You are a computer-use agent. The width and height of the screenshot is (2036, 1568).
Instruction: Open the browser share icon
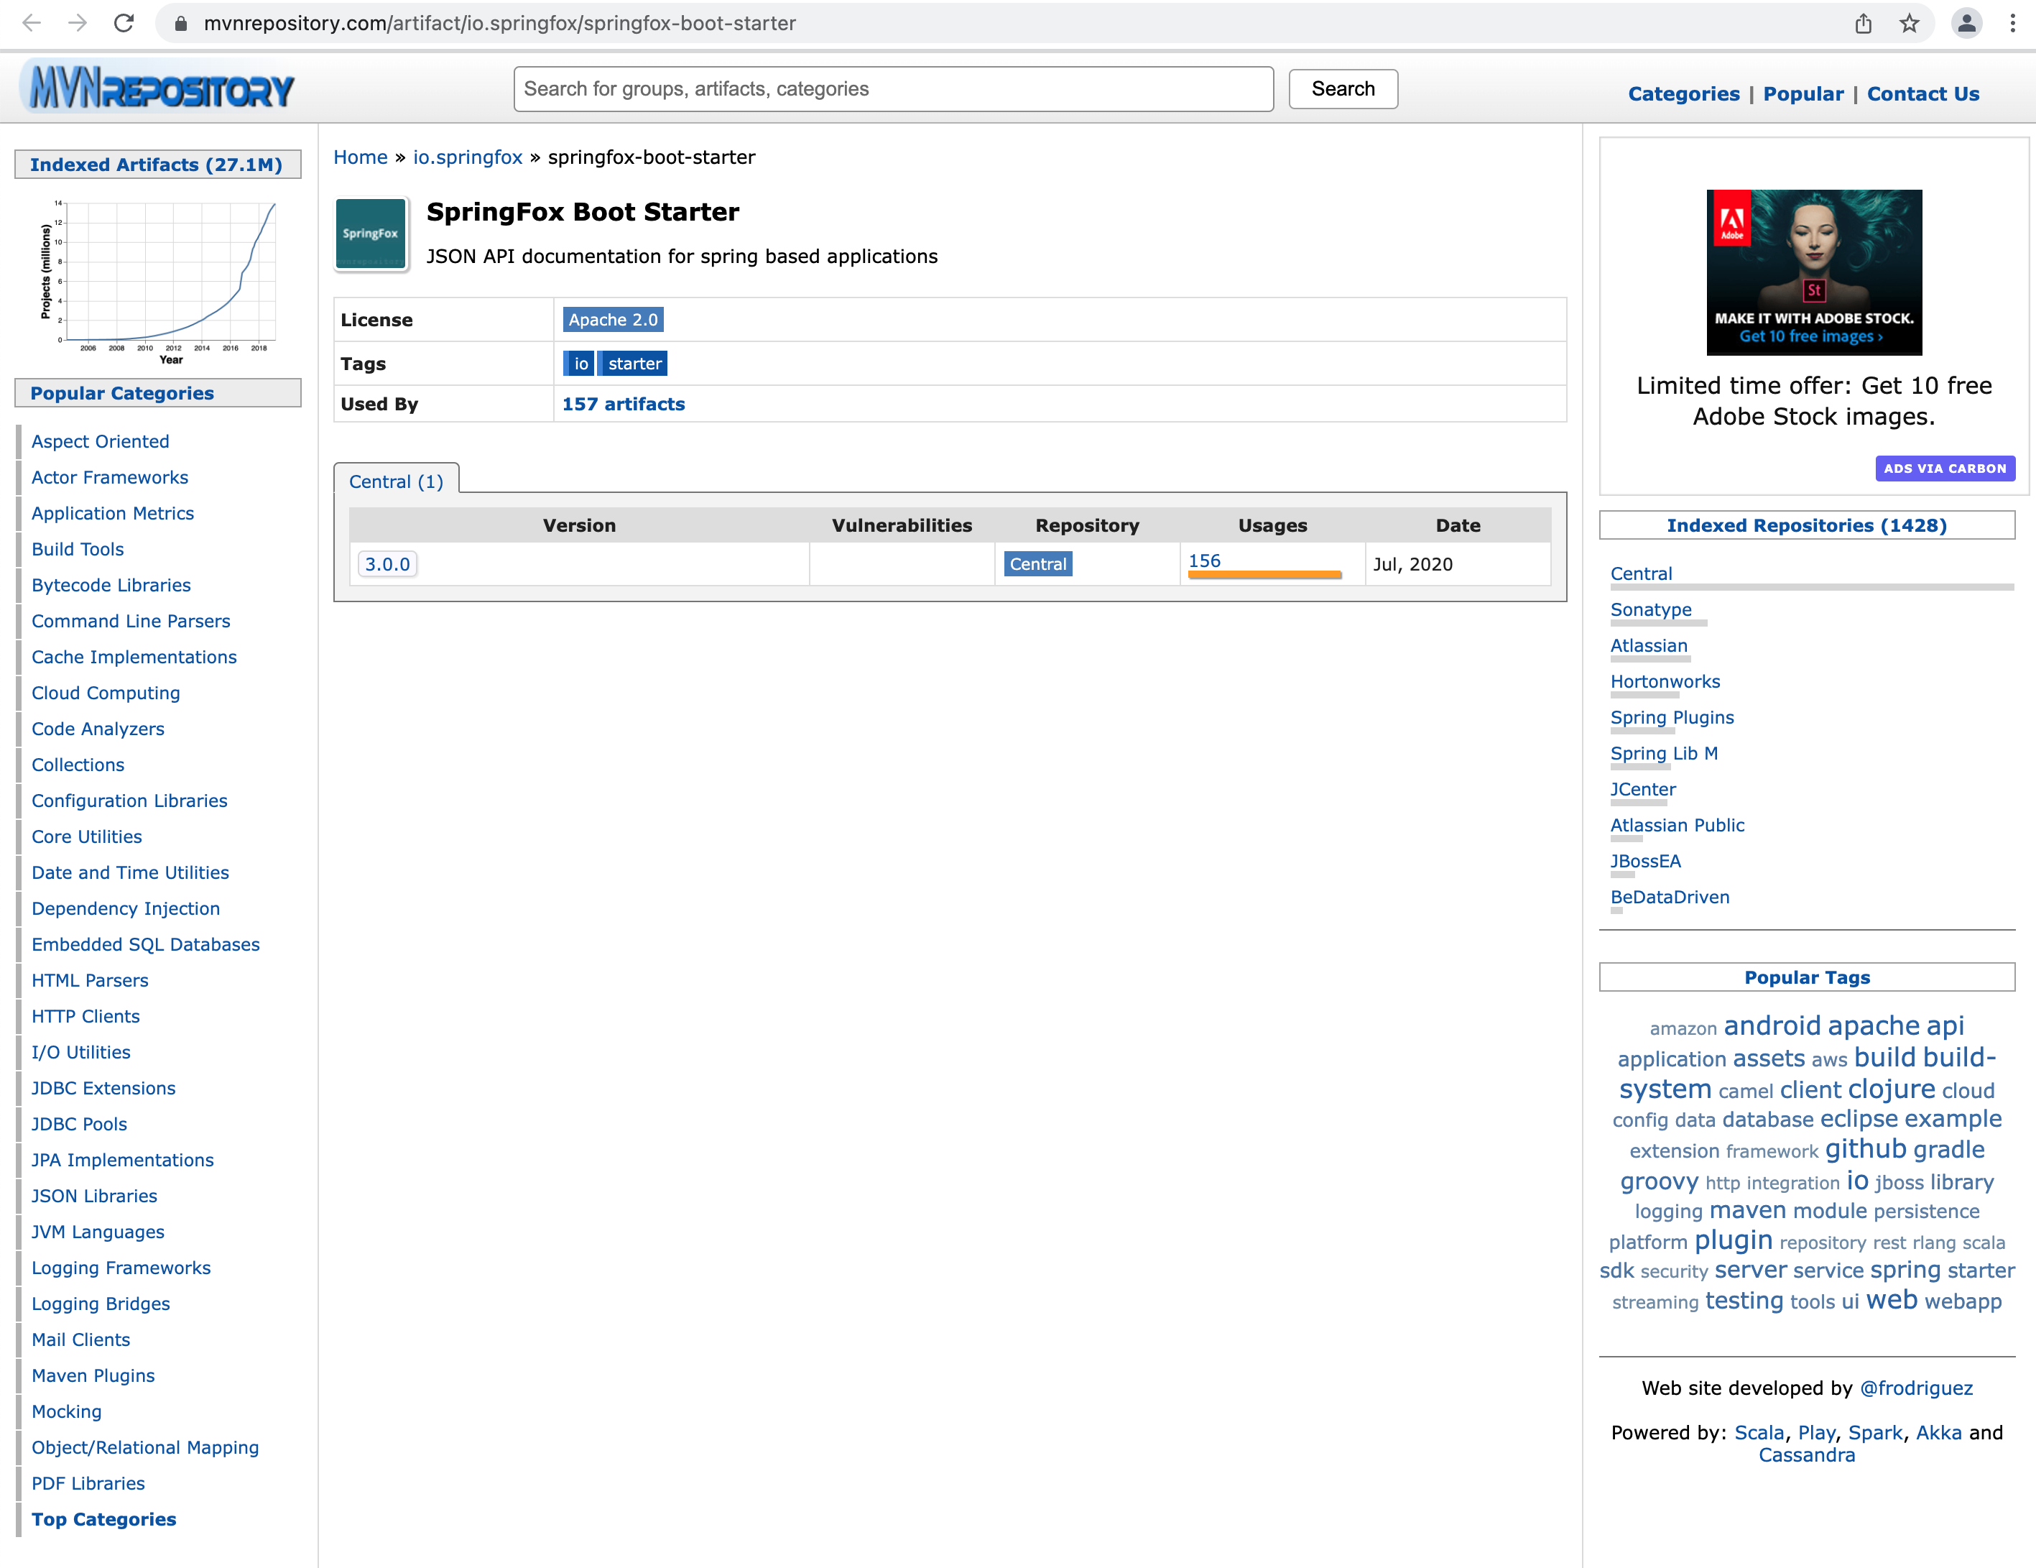[1864, 23]
